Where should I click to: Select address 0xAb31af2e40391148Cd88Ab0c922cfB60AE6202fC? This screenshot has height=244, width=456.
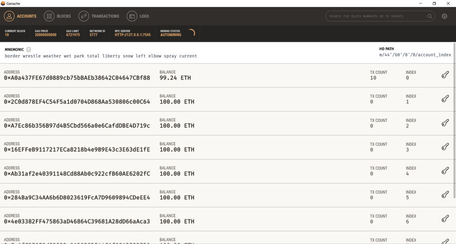click(x=77, y=174)
